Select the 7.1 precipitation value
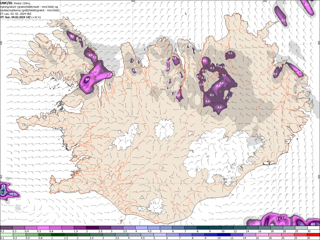320x240 pixels. click(x=3, y=186)
